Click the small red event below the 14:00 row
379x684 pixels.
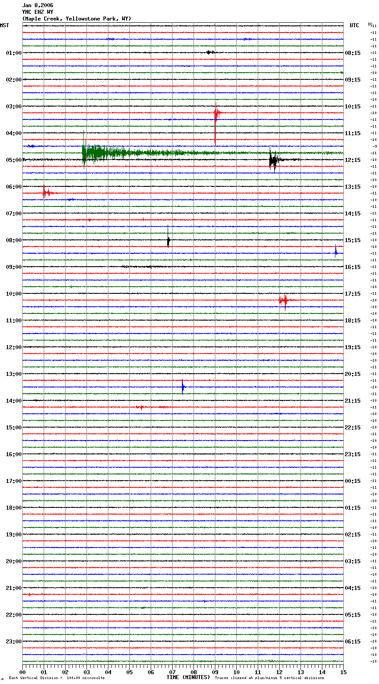[140, 407]
